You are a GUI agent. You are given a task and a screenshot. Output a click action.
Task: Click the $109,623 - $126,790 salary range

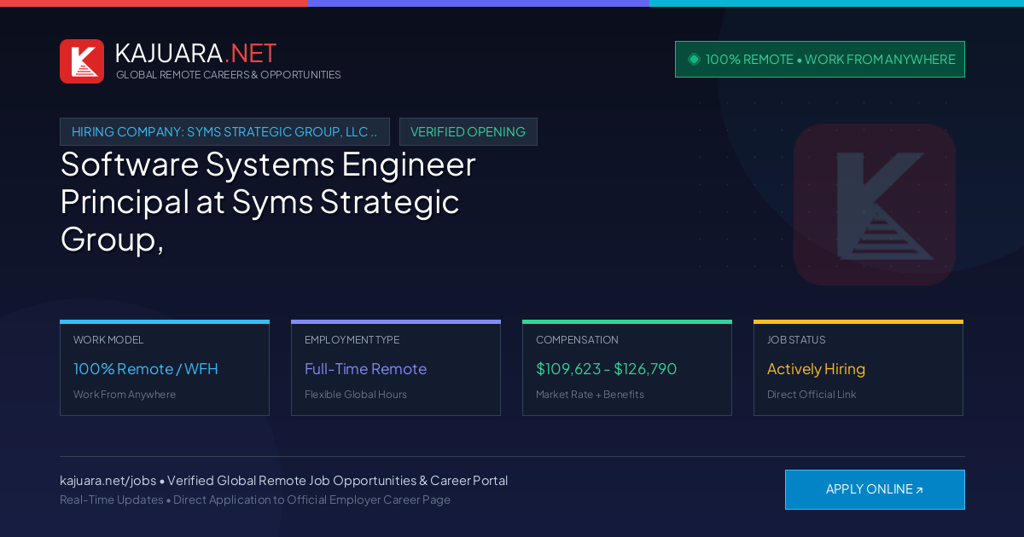point(607,369)
